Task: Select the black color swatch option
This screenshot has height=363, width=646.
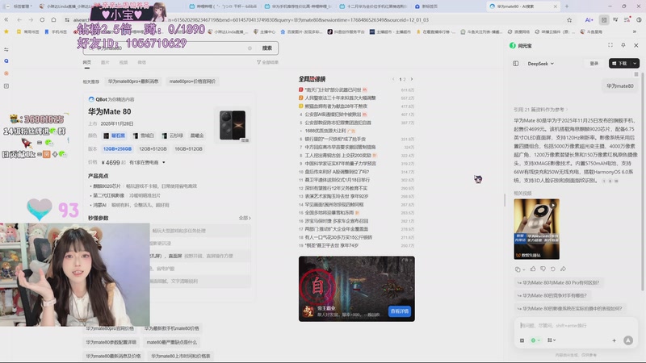Action: pos(114,136)
